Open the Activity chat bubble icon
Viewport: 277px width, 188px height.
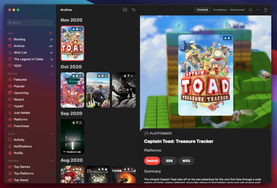pyautogui.click(x=10, y=140)
